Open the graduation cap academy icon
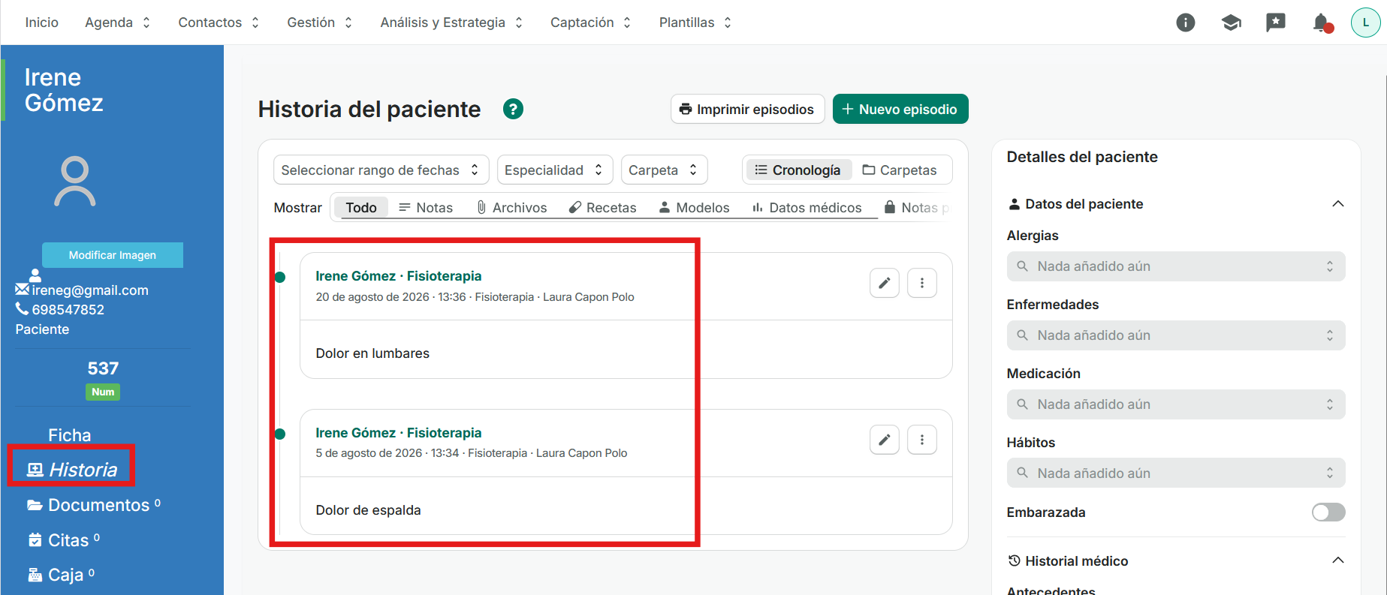This screenshot has width=1387, height=595. (x=1231, y=23)
